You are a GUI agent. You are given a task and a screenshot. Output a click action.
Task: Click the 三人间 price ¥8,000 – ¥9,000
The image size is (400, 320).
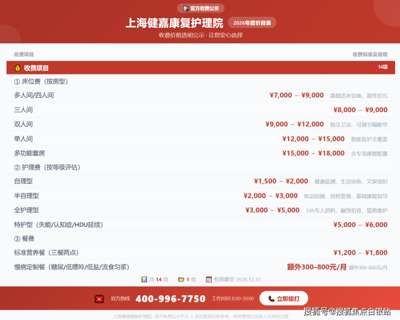[361, 110]
